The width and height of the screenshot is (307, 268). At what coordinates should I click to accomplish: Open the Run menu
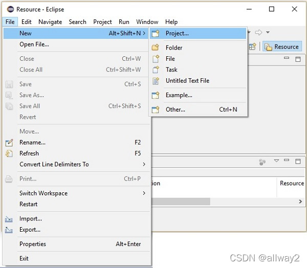tap(124, 21)
